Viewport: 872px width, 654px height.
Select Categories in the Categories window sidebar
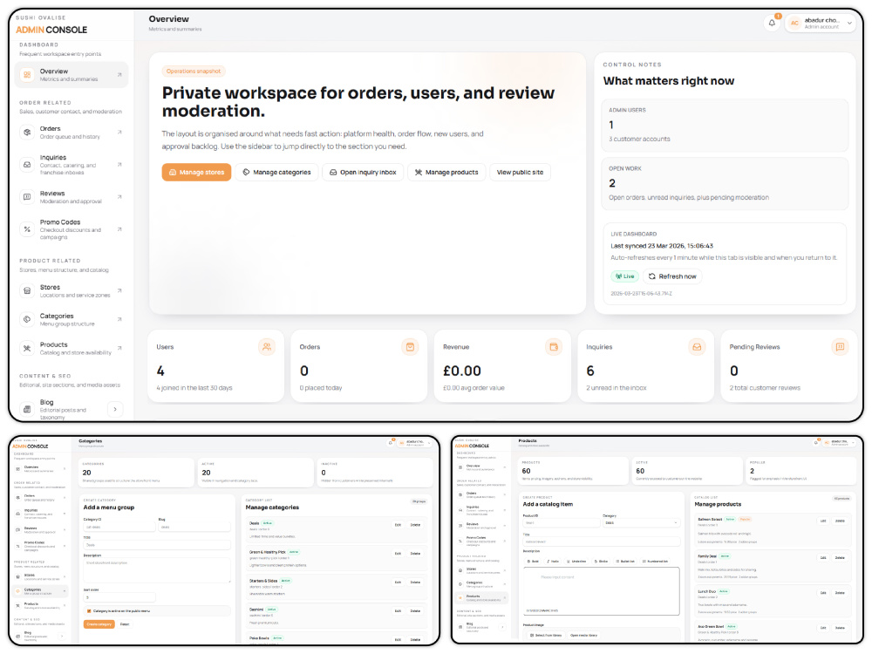pos(40,590)
